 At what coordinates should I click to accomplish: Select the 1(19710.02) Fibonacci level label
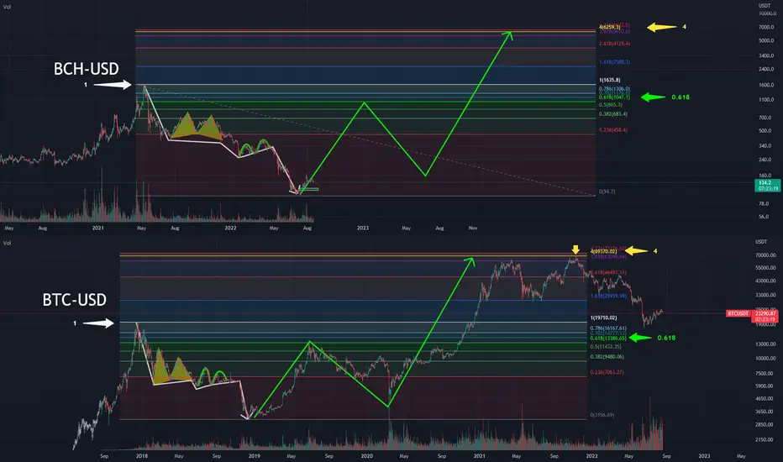coord(603,318)
